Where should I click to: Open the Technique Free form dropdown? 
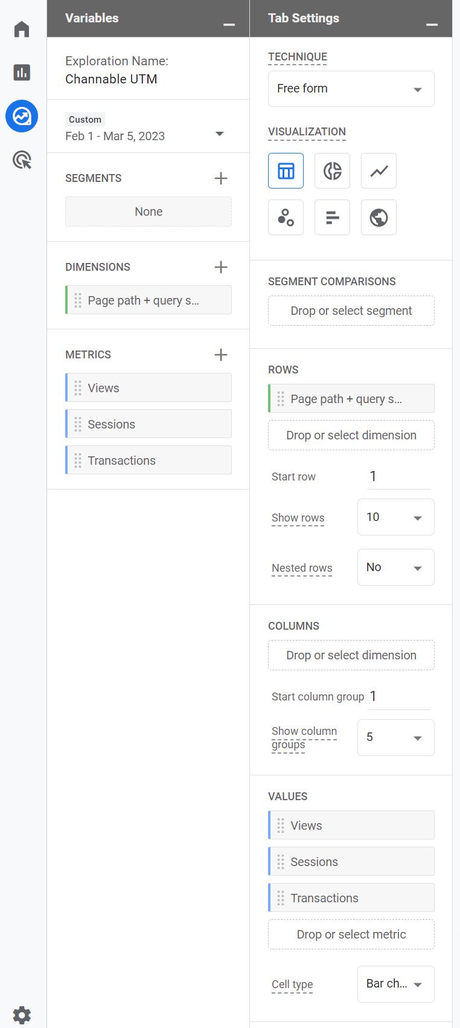click(x=351, y=89)
